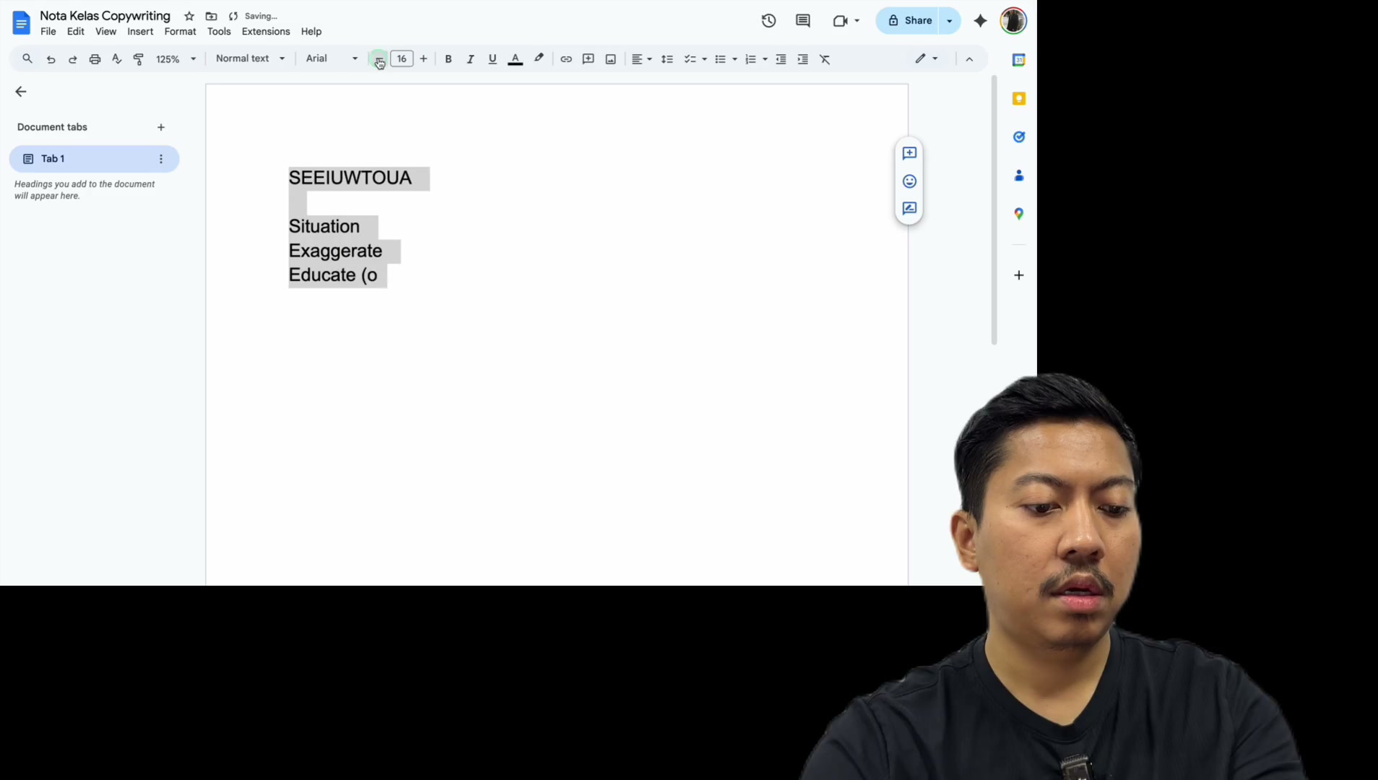Image resolution: width=1378 pixels, height=780 pixels.
Task: Decrease indent of selection
Action: pyautogui.click(x=781, y=59)
